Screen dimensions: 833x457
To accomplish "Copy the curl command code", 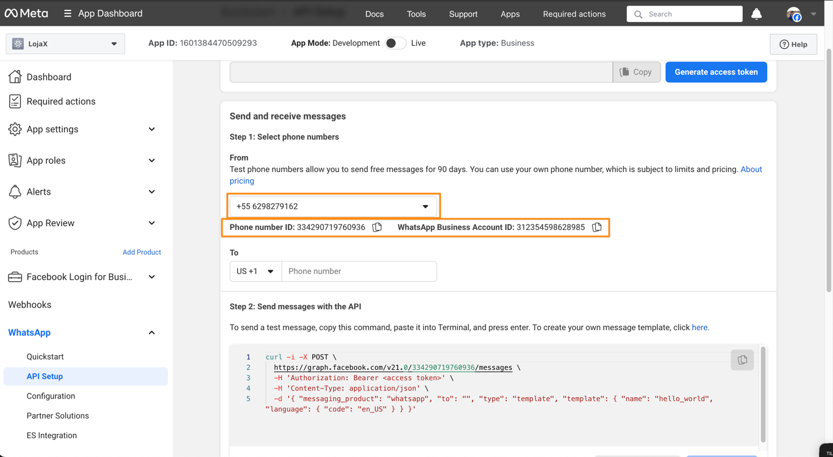I will (x=742, y=360).
